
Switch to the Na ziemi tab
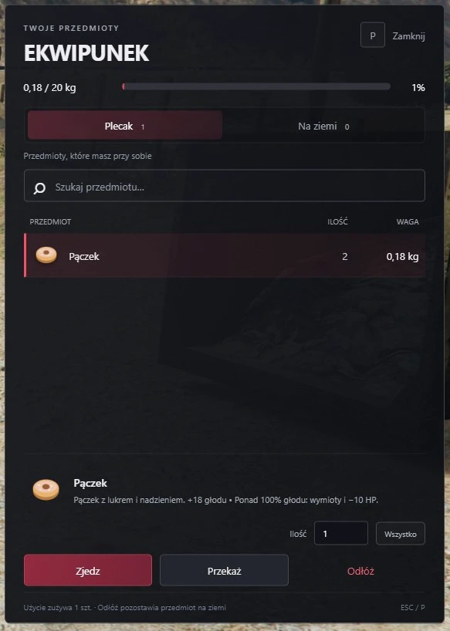point(323,126)
